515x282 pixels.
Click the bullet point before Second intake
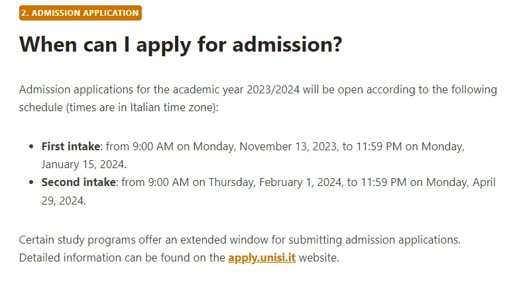point(32,183)
